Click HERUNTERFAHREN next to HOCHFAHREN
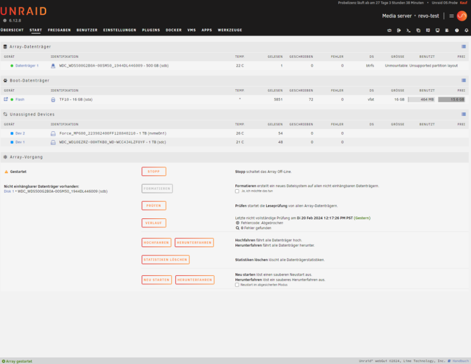The image size is (471, 364). click(194, 243)
